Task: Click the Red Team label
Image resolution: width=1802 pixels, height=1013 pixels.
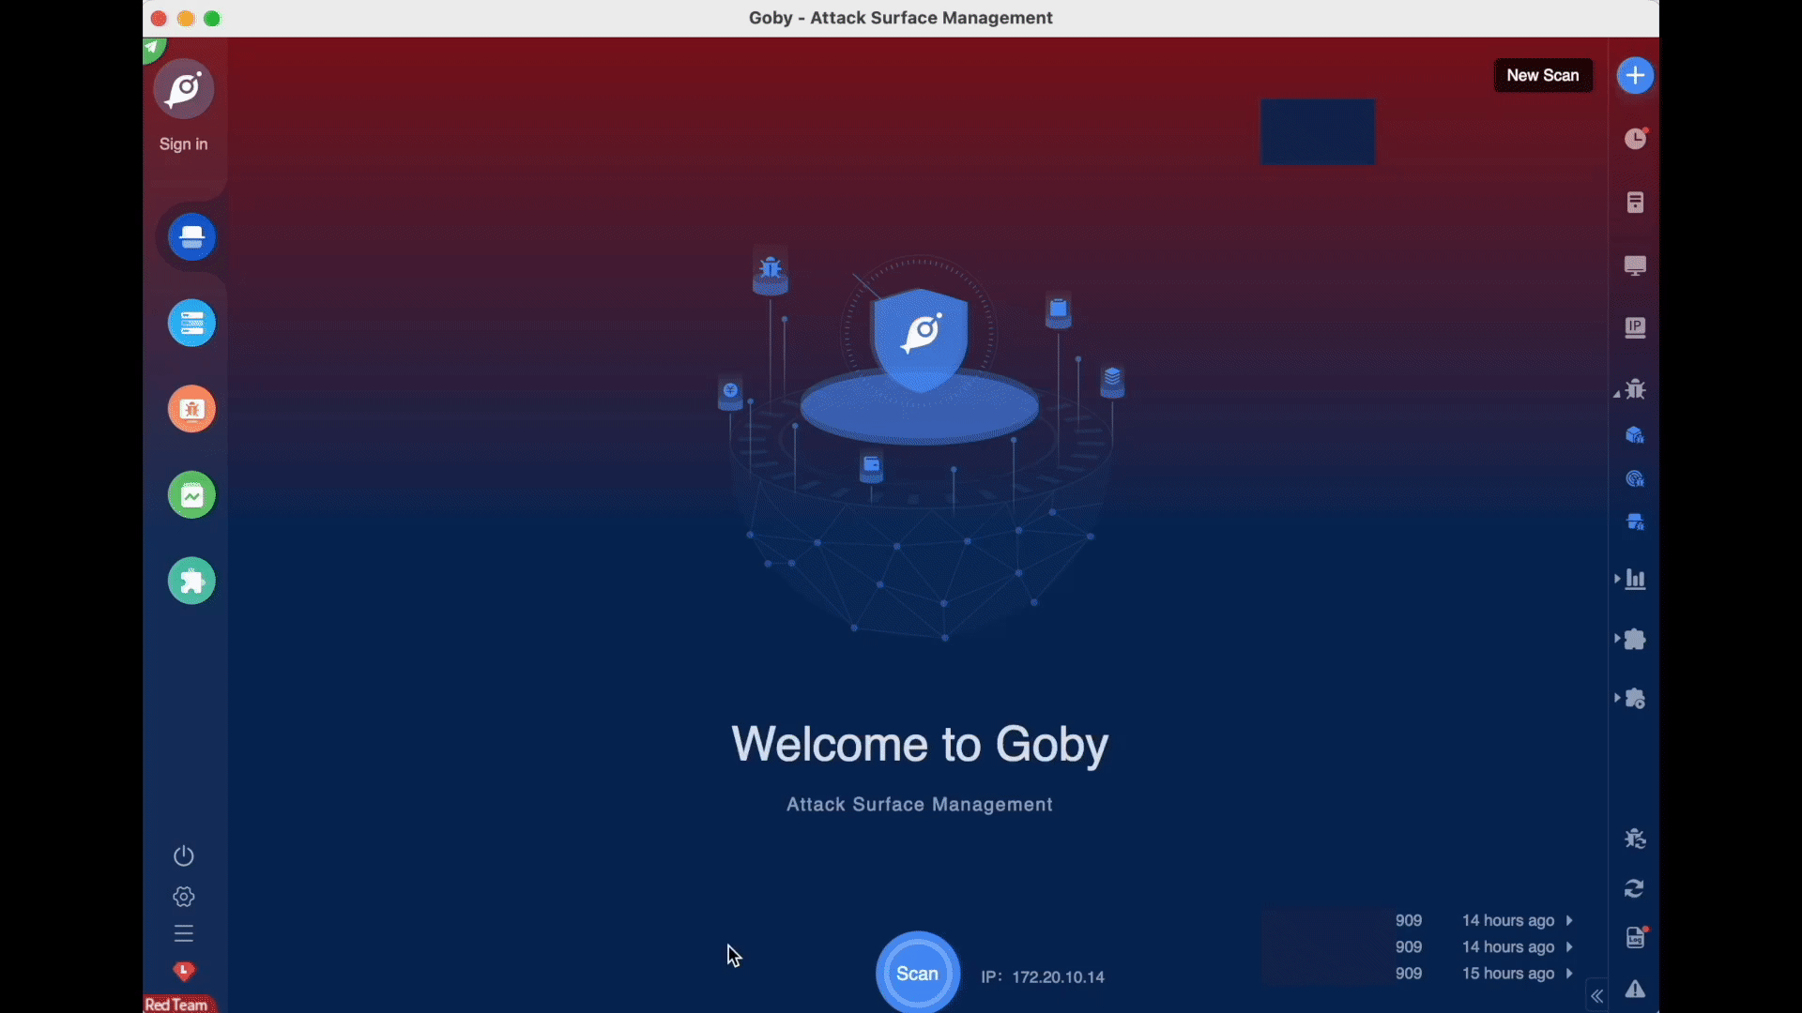Action: [176, 1005]
